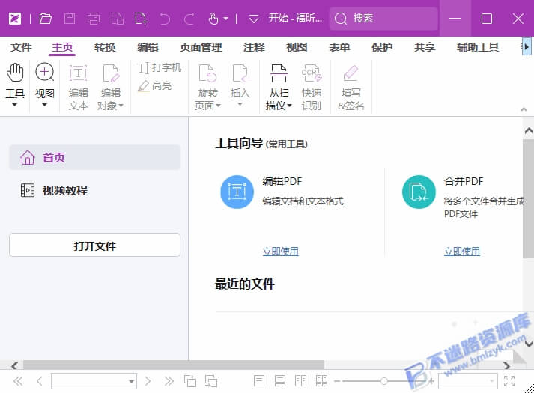Switch to the 转换 tab
Viewport: 534px width, 393px height.
105,47
